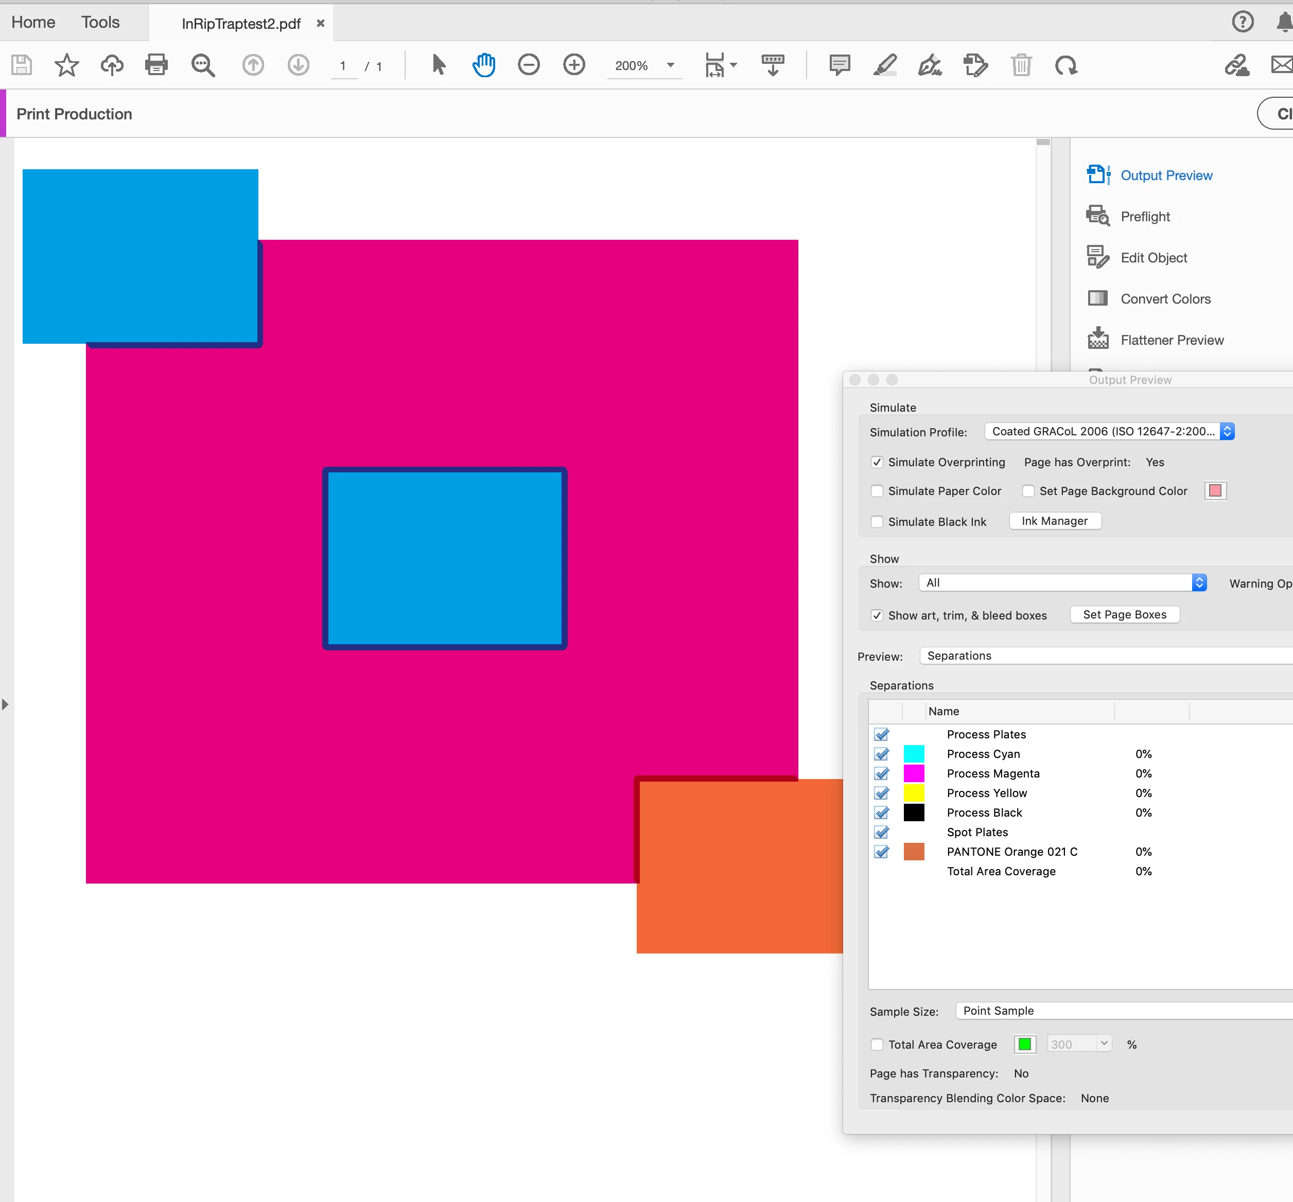Switch to the Home tab

pos(33,22)
